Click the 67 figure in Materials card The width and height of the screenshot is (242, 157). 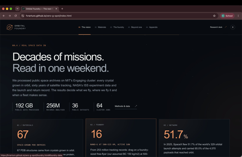(x=23, y=134)
